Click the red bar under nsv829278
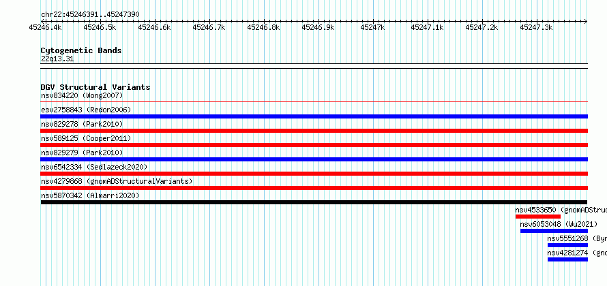The width and height of the screenshot is (607, 286). tap(314, 131)
